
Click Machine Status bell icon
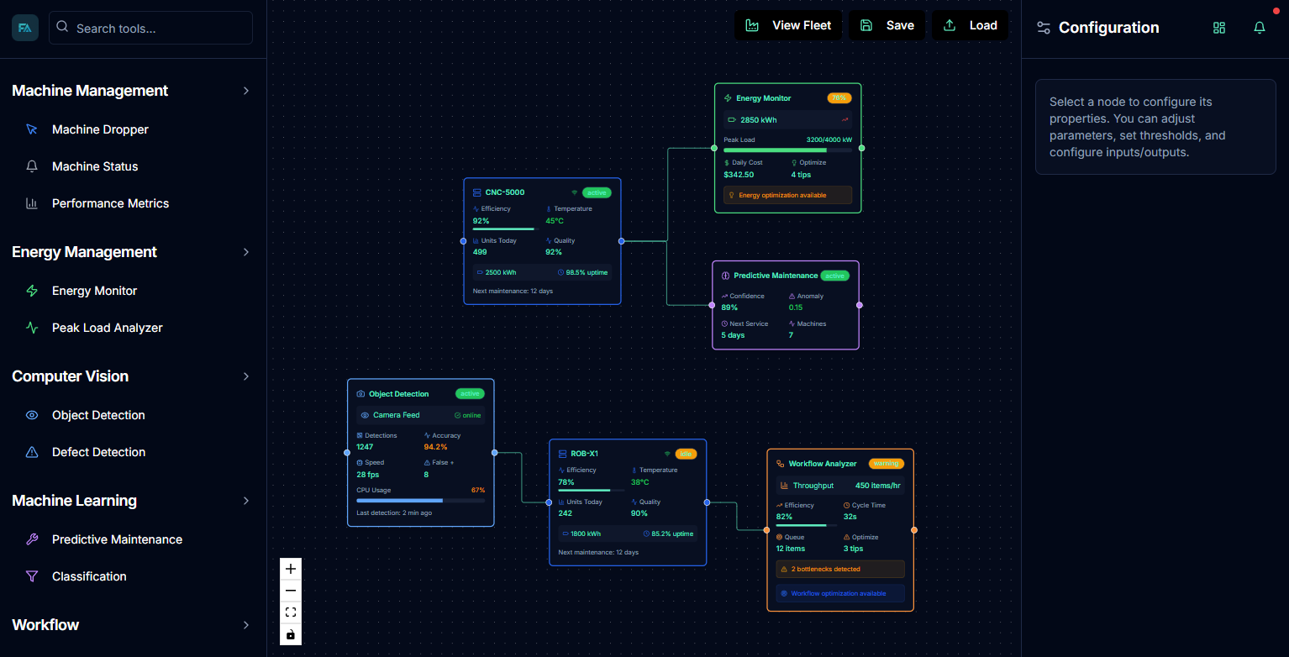coord(32,166)
